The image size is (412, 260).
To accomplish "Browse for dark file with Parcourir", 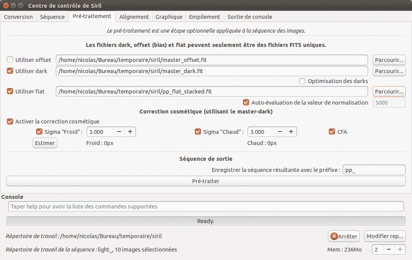I will pyautogui.click(x=389, y=71).
